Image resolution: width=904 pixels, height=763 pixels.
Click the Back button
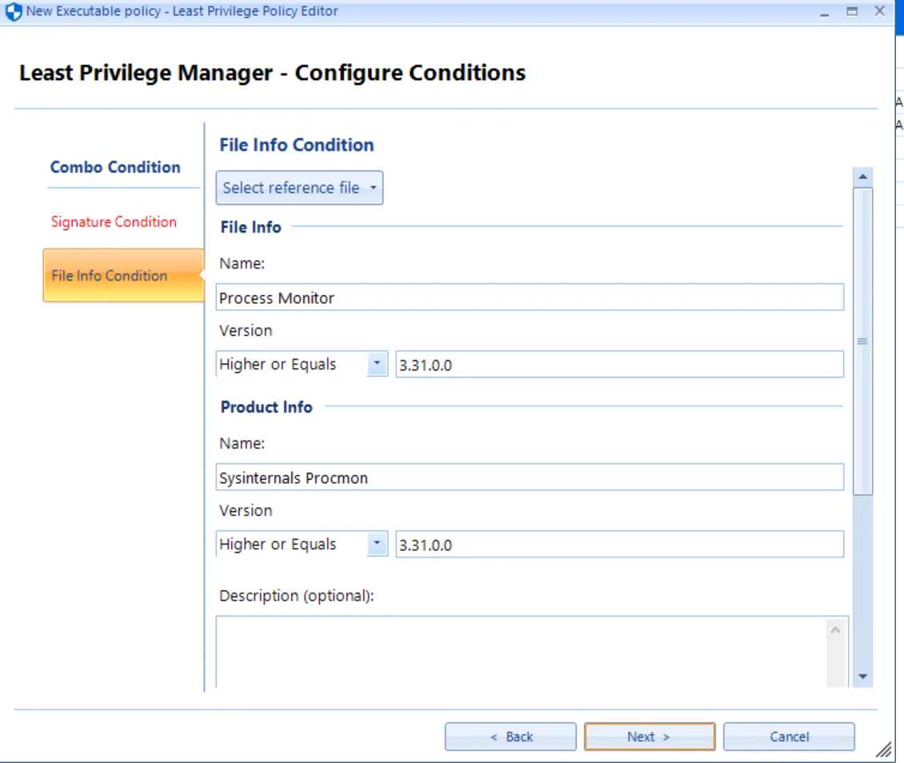pos(510,736)
